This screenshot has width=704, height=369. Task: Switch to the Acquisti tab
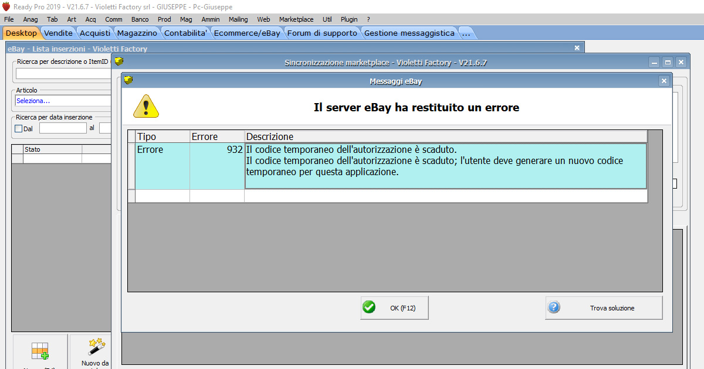coord(95,33)
